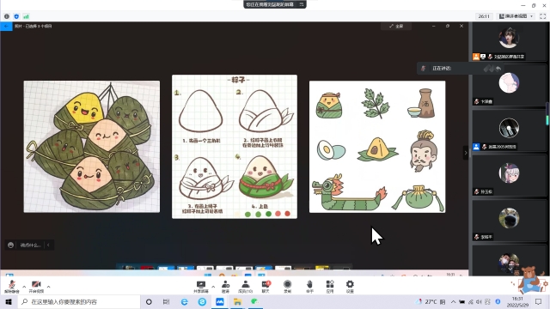
Task: Collapse the participant video sidebar arrow
Action: tap(466, 153)
